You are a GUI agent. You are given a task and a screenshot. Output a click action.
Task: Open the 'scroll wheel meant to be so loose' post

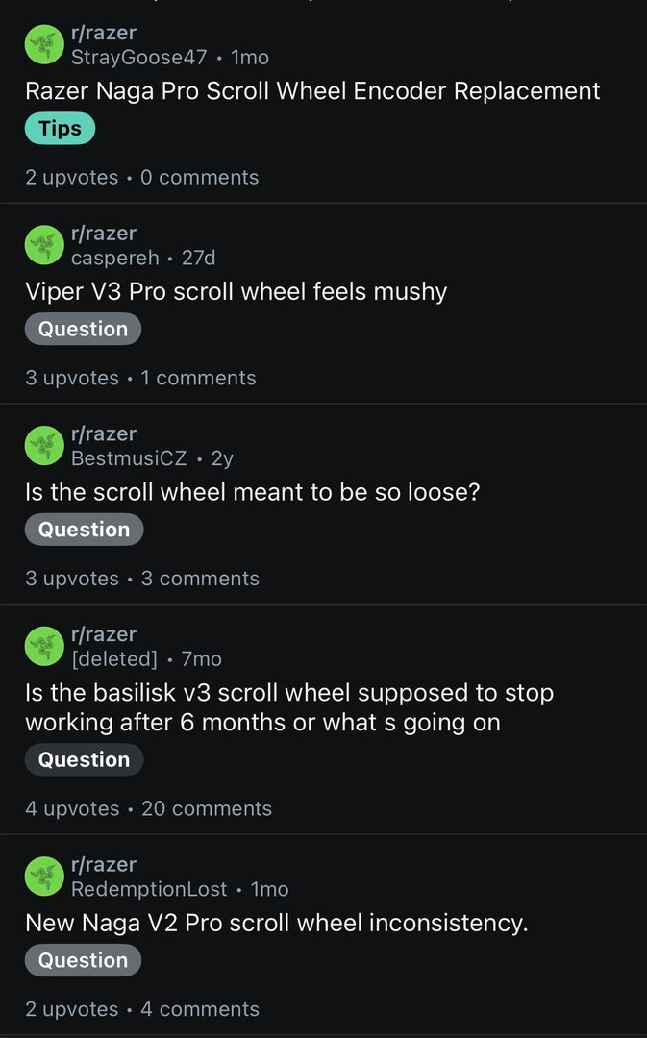click(252, 492)
